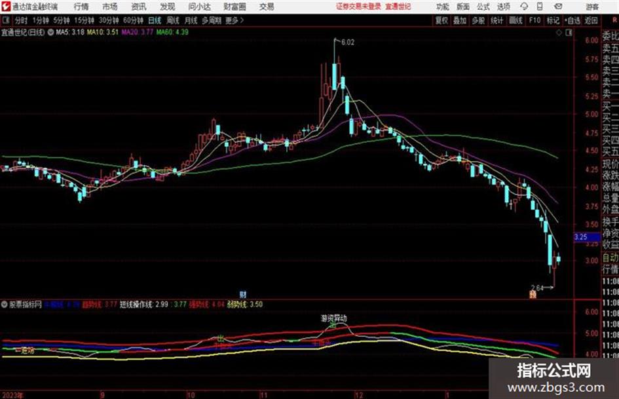
Task: Click the 现价 row in side panel
Action: (x=610, y=164)
